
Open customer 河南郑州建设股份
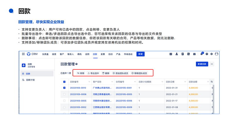[102, 101]
